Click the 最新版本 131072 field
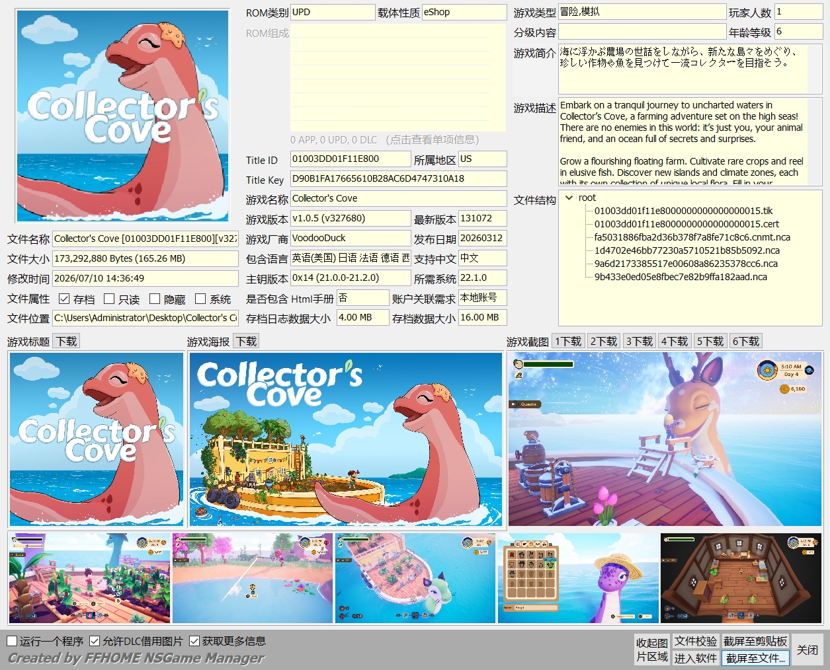The image size is (830, 670). click(483, 219)
